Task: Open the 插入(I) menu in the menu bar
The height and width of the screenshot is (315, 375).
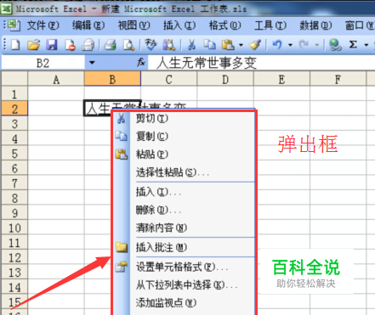Action: [x=179, y=25]
